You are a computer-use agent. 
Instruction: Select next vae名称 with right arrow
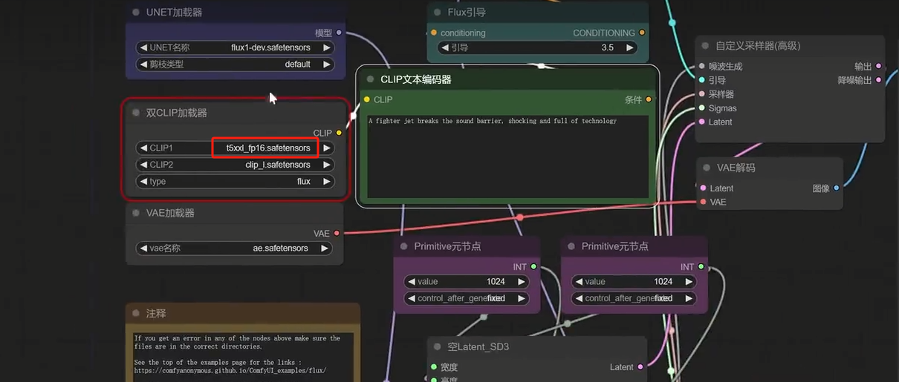click(x=325, y=248)
